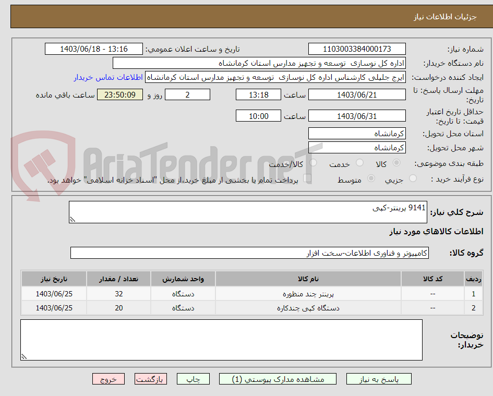Screen dimensions: 493x396
Task: Click the response deadline date 1403/06/21
Action: click(x=357, y=94)
